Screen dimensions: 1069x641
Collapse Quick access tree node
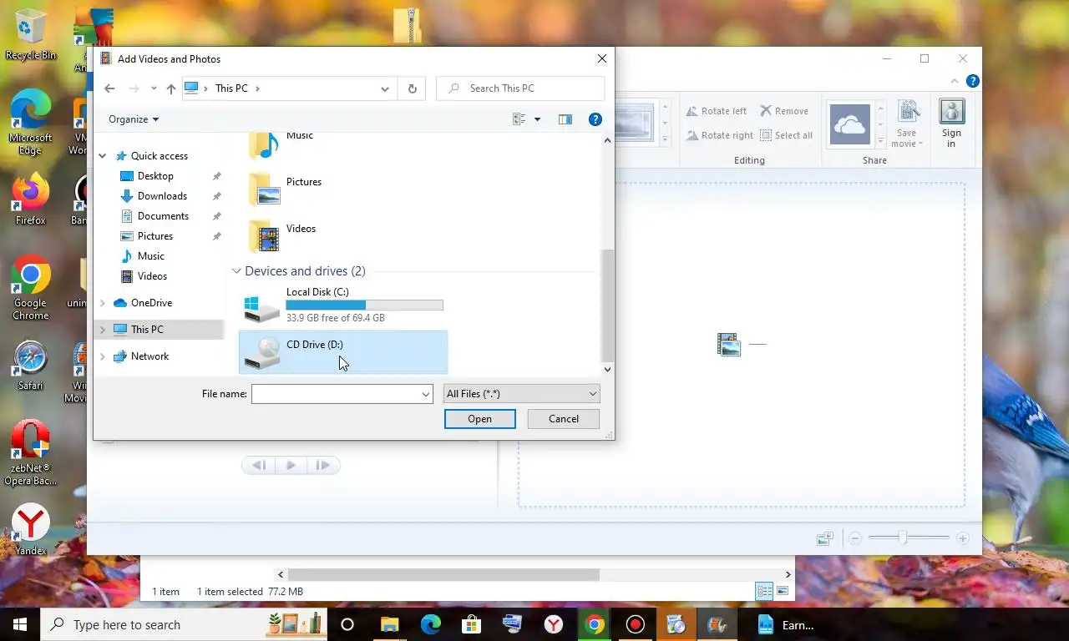click(103, 156)
